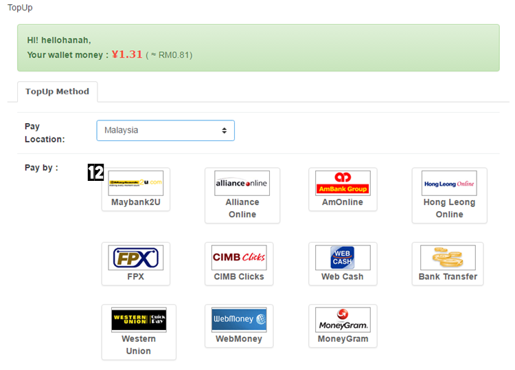Click the Hong Leong Online text label
515x370 pixels.
click(x=449, y=208)
